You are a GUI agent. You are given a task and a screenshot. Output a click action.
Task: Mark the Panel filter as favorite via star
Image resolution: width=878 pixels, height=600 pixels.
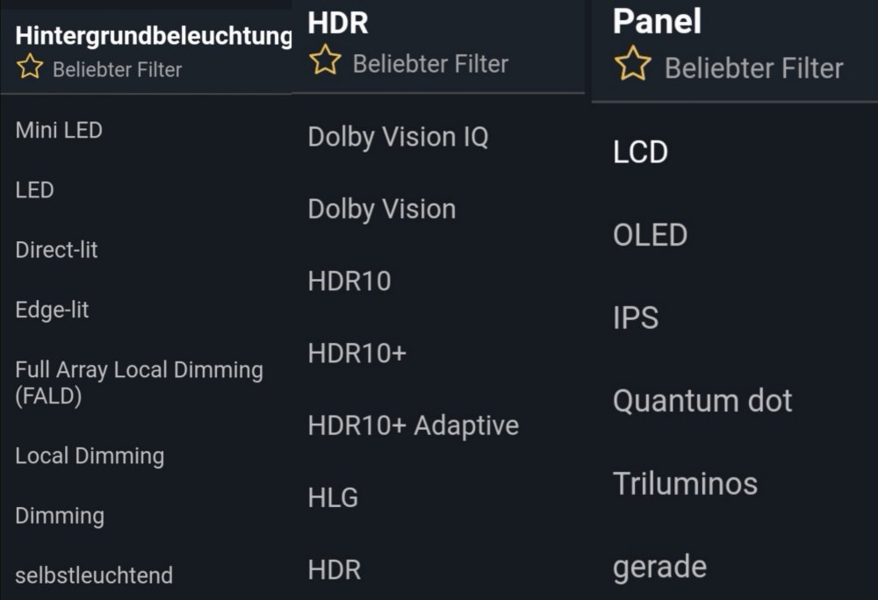coord(632,66)
